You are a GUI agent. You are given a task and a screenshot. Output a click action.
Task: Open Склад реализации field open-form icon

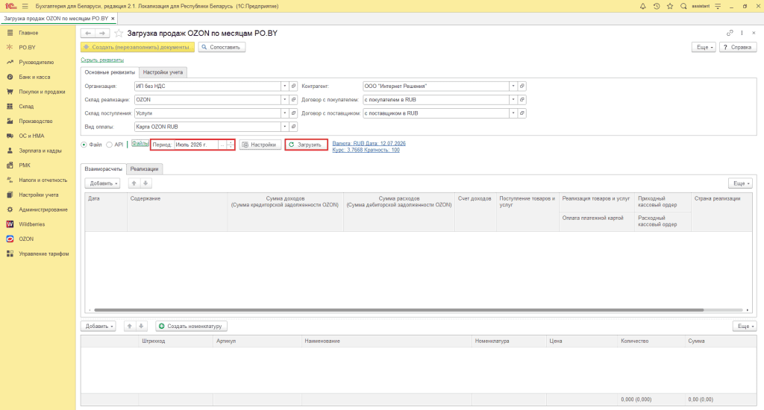[293, 100]
